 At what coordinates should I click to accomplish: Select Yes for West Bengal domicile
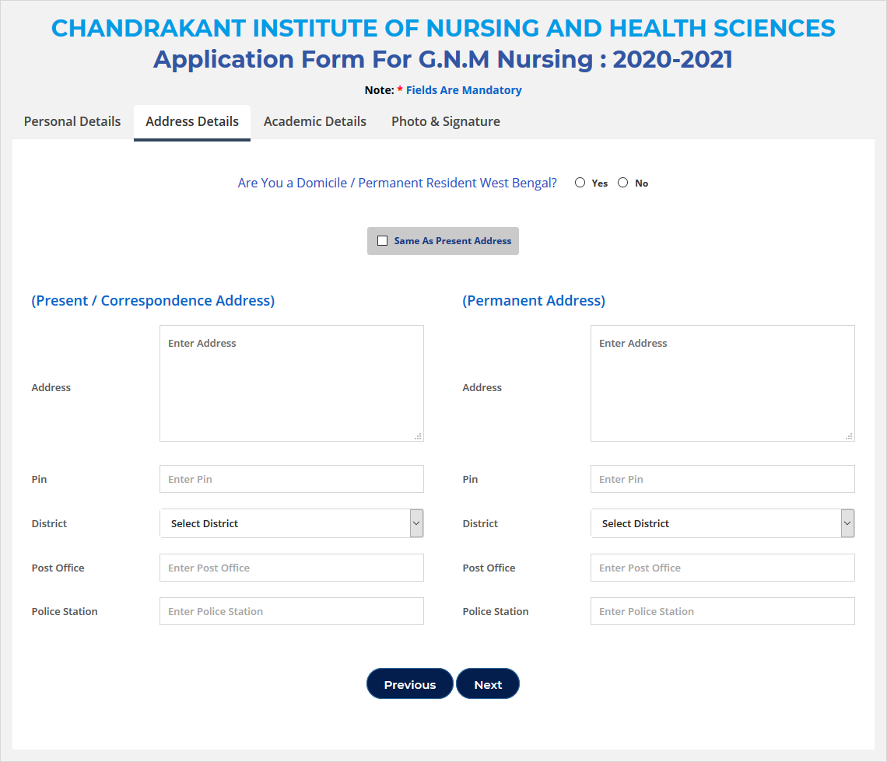(580, 183)
